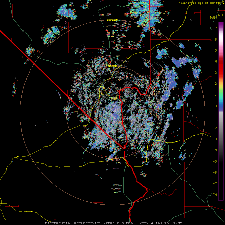Select the DZD product label
This screenshot has height=225, width=225.
[x=220, y=15]
